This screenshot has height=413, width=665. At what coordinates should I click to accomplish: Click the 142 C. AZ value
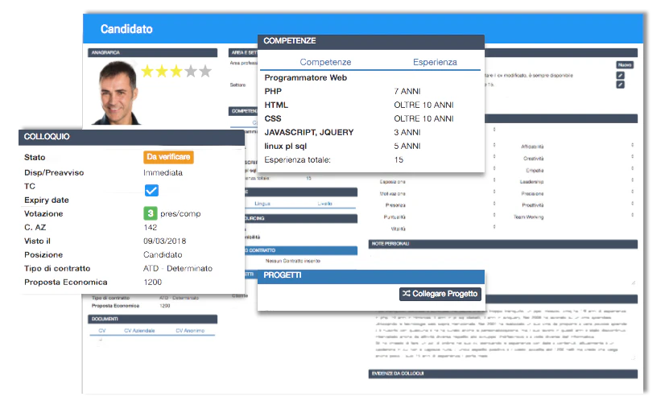150,227
